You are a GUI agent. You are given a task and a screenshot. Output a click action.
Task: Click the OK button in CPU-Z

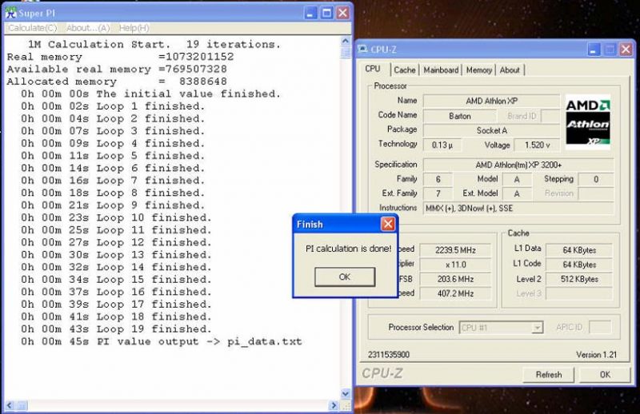(x=605, y=374)
